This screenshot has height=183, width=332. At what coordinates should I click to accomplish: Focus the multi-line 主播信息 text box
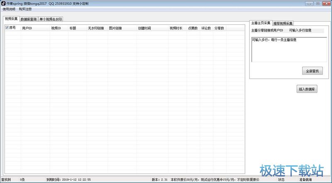point(289,50)
